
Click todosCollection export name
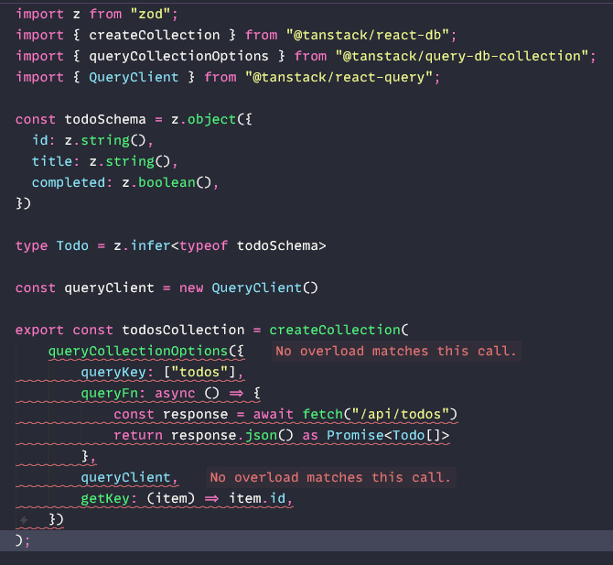tap(183, 331)
